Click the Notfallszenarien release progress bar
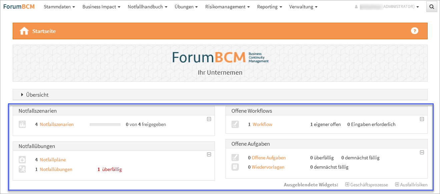The width and height of the screenshot is (440, 194). (105, 125)
